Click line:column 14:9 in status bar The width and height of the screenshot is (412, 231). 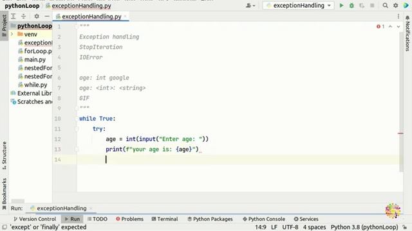[260, 227]
